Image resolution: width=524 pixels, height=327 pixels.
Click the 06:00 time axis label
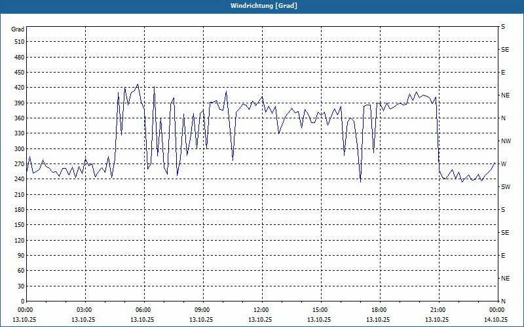click(144, 310)
